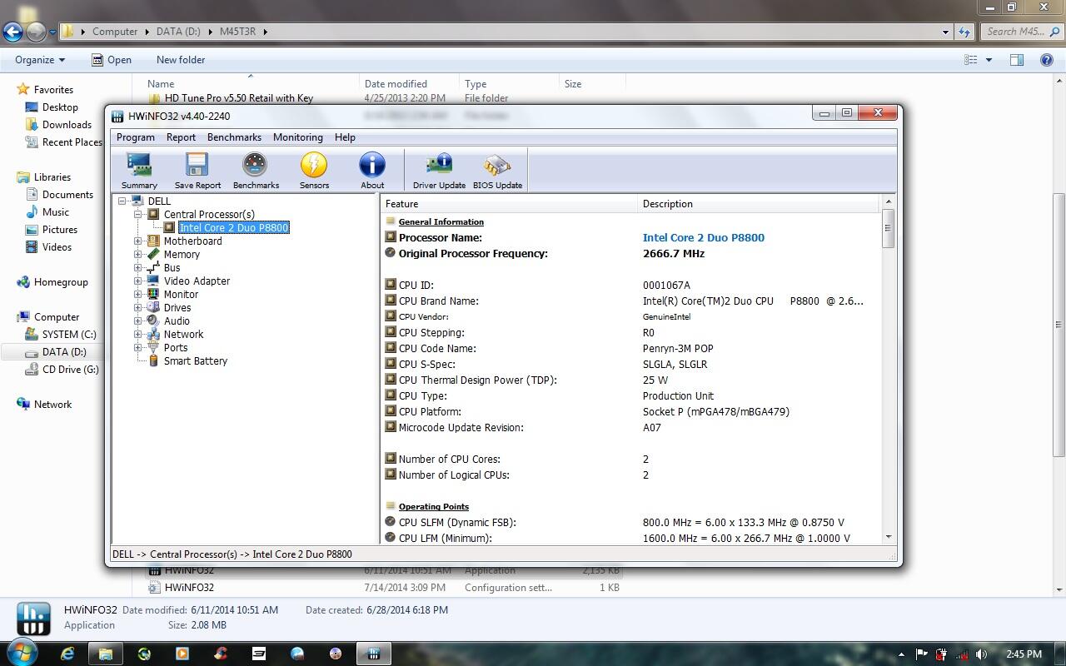
Task: Select SYSTEM (C:) drive in sidebar
Action: 69,334
